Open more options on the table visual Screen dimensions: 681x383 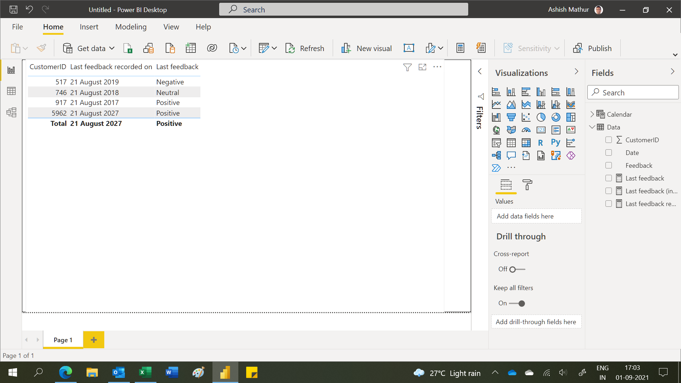point(437,67)
